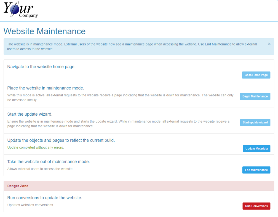This screenshot has height=217, width=278.
Task: Click the 'Start the update wizard.' heading
Action: pos(30,114)
